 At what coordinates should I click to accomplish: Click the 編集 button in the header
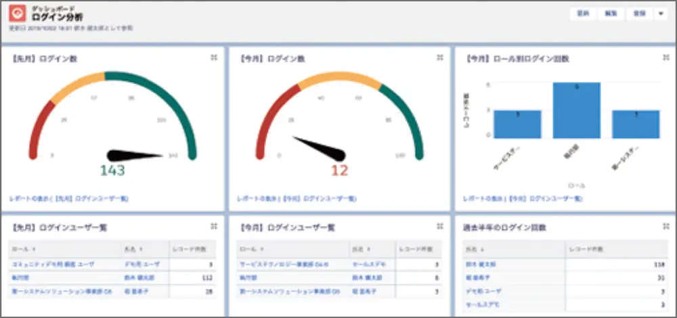tap(611, 14)
